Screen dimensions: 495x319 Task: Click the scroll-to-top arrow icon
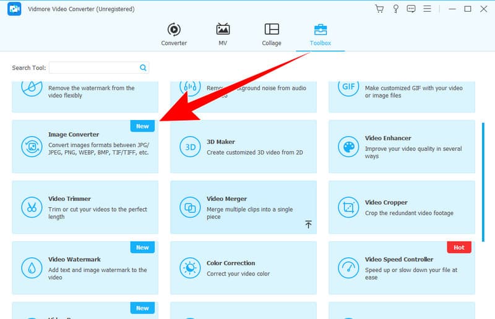pos(308,224)
